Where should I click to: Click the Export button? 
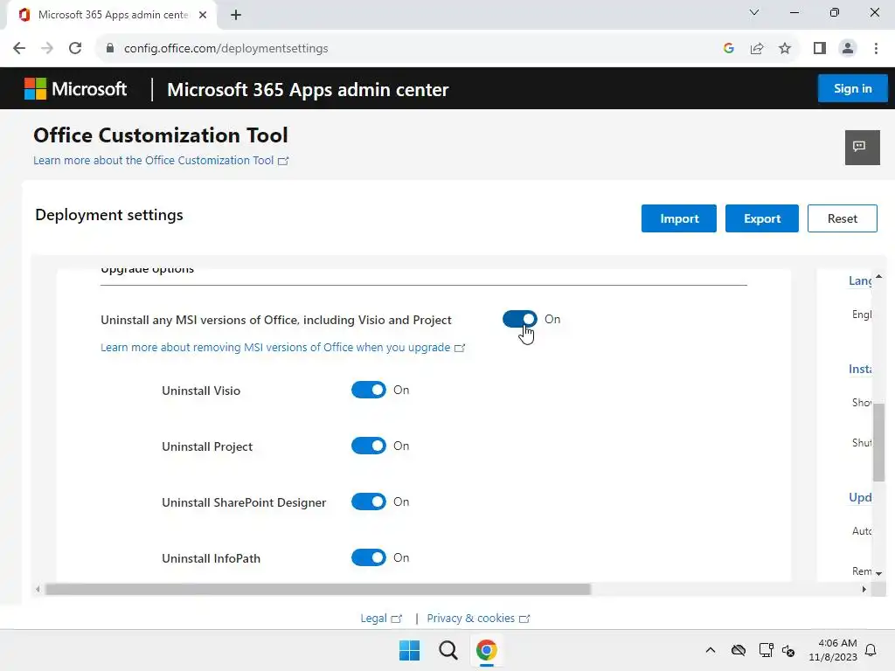pyautogui.click(x=761, y=218)
